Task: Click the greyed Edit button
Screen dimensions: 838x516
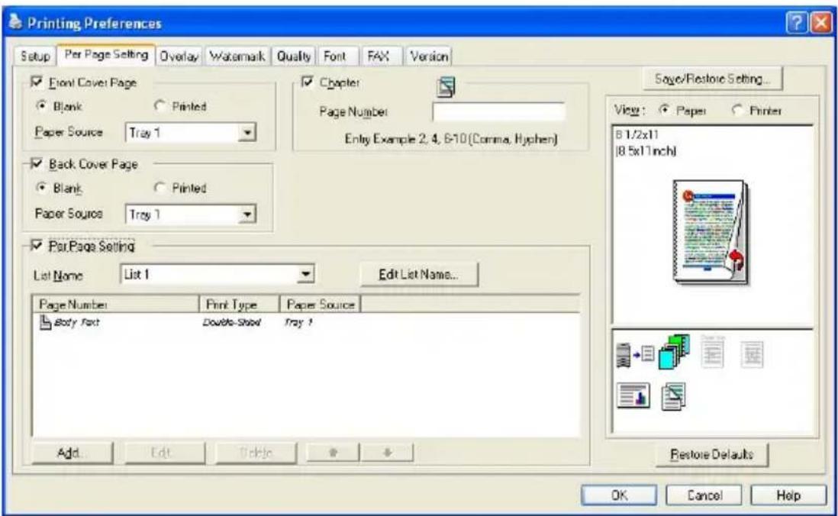Action: [x=165, y=453]
